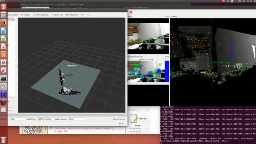256x144 pixels.
Task: Click the terminal log line with quality=475
Action: [208, 110]
